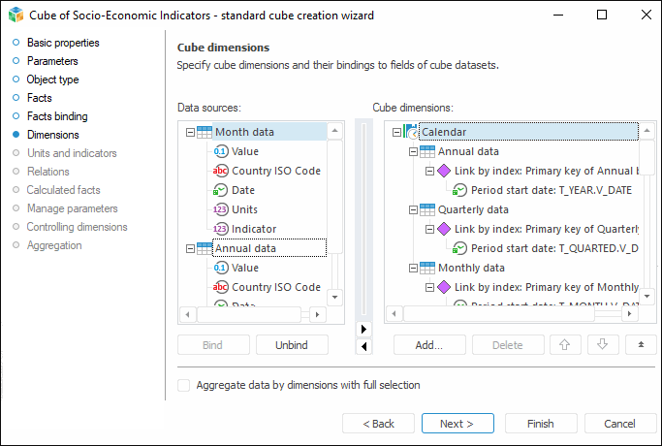Click the Calendar dimension icon
The height and width of the screenshot is (446, 662).
click(x=411, y=132)
